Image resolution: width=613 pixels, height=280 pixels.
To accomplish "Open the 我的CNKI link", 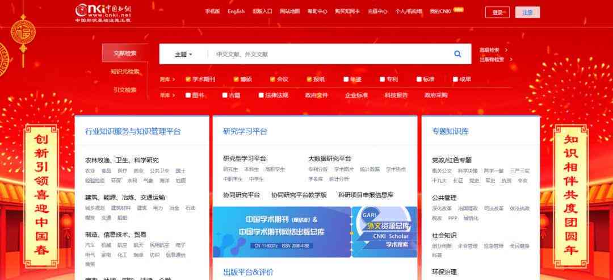I will pyautogui.click(x=440, y=11).
